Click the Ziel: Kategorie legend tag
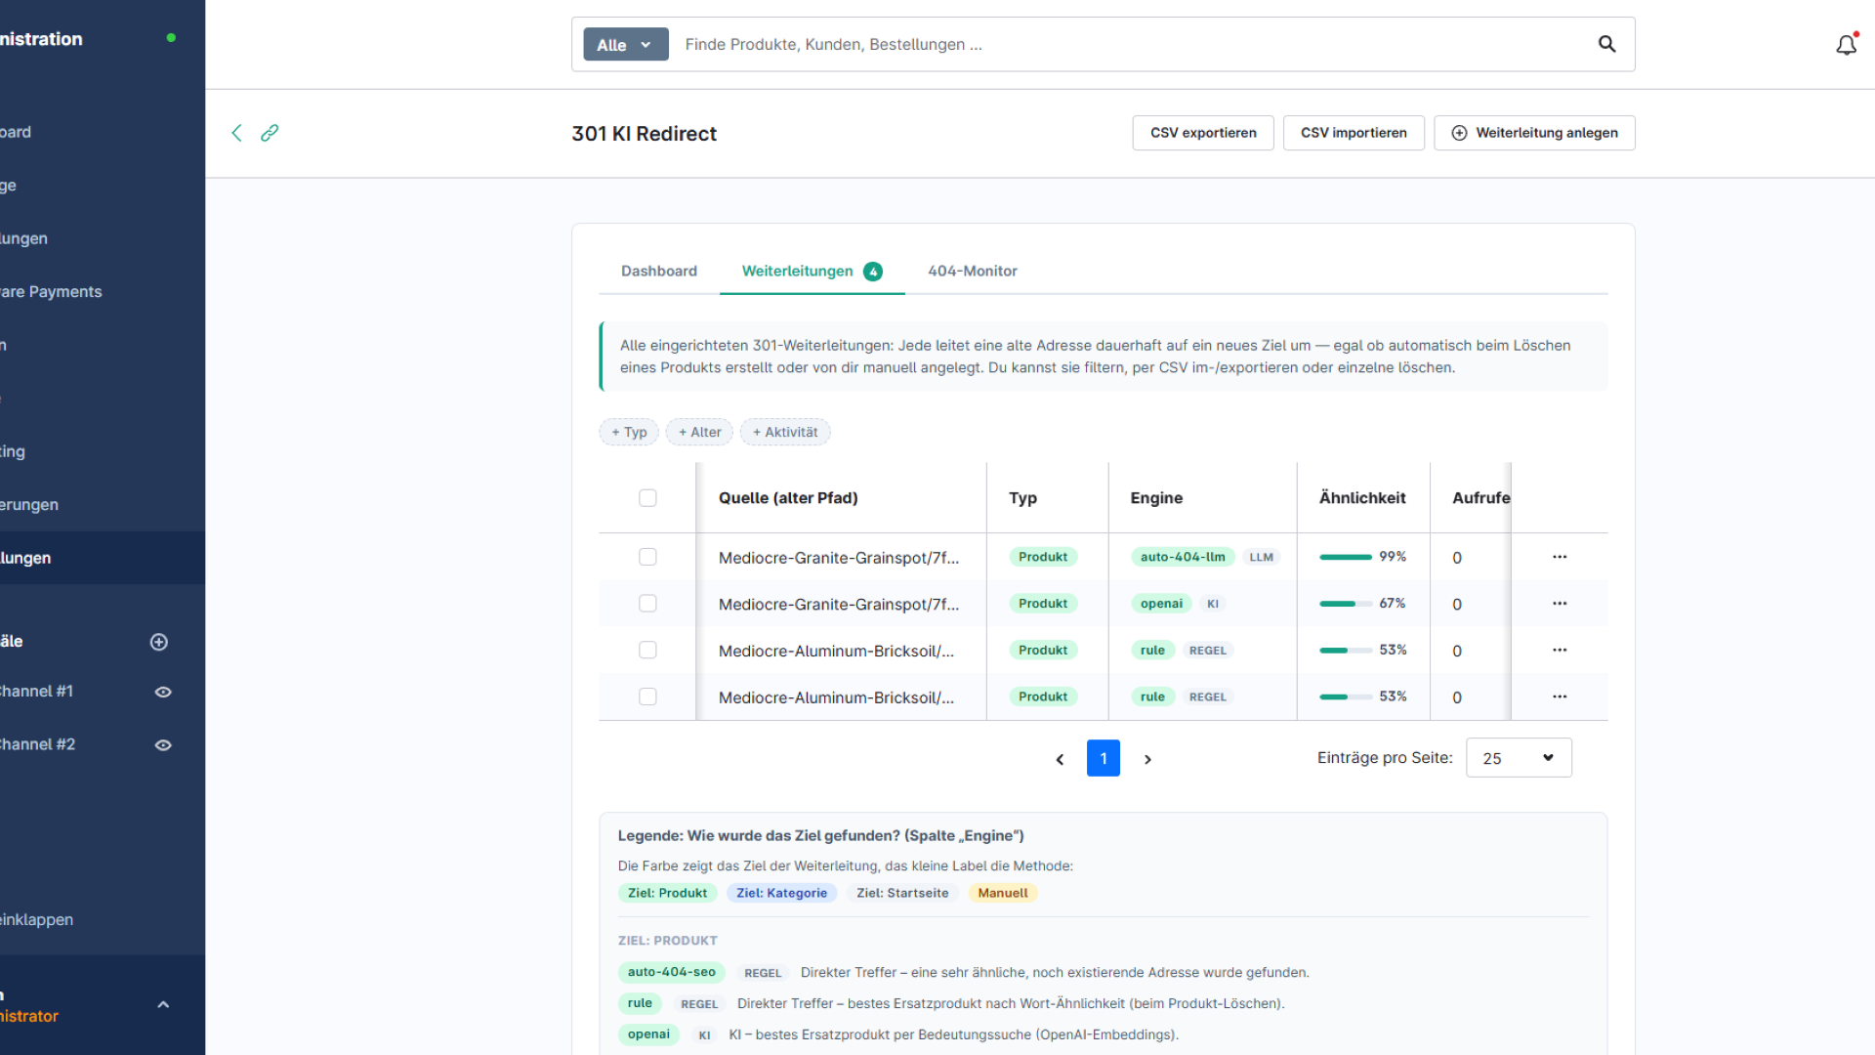1875x1055 pixels. click(781, 893)
